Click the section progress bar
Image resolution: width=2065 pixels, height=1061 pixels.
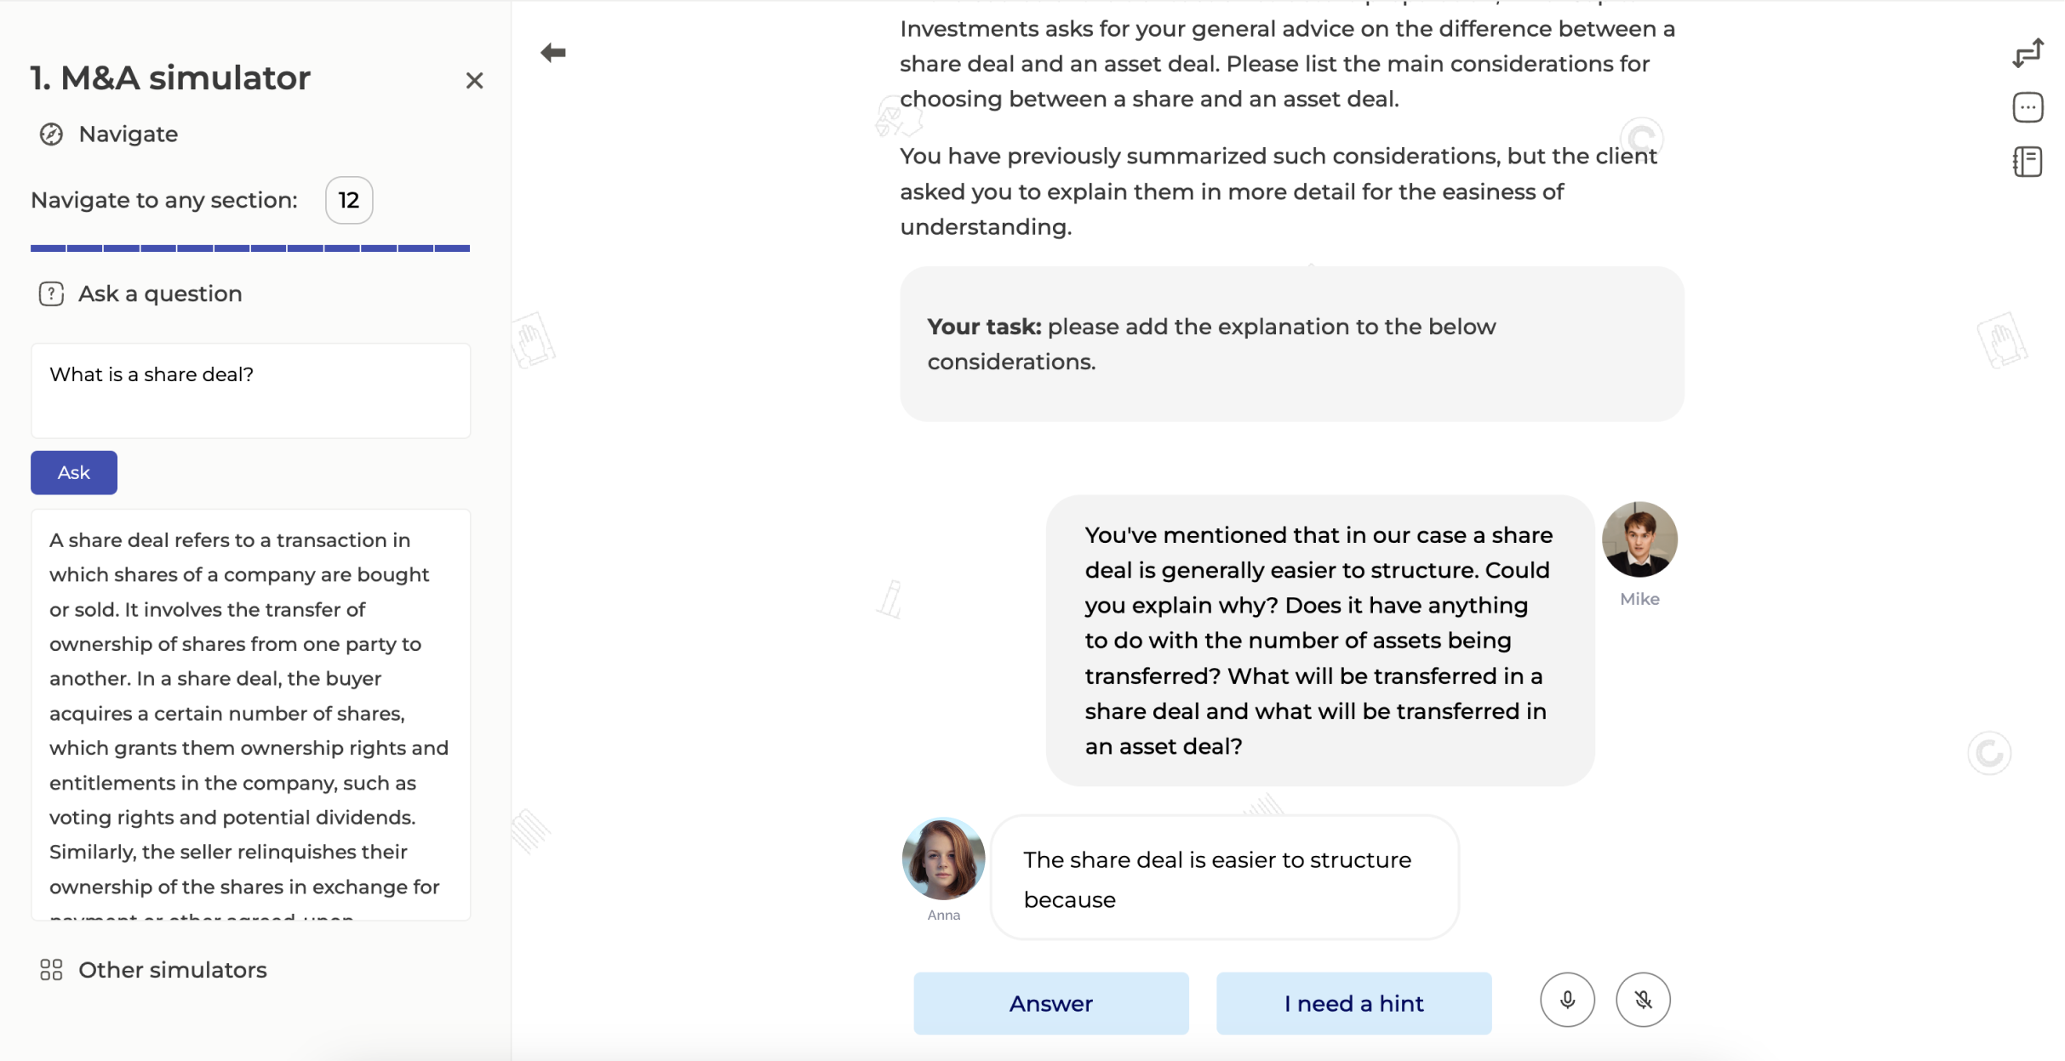pyautogui.click(x=250, y=248)
